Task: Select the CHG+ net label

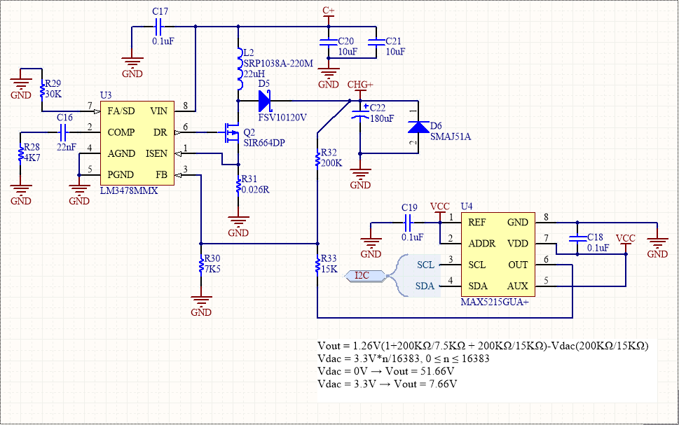Action: tap(360, 85)
